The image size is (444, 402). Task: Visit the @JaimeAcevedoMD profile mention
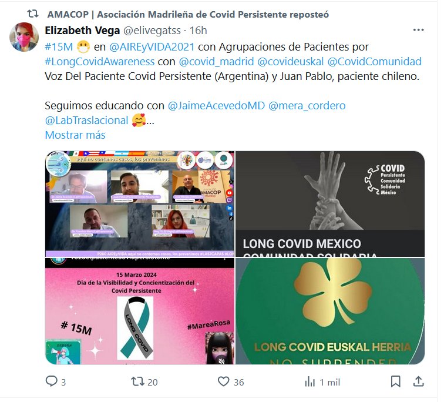point(216,105)
